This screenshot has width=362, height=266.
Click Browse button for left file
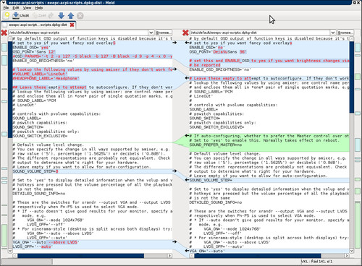point(164,33)
